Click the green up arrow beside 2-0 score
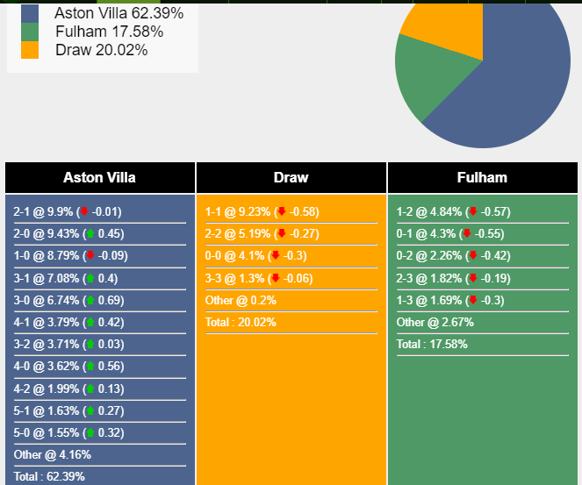Screen dimensions: 582x485 90,233
